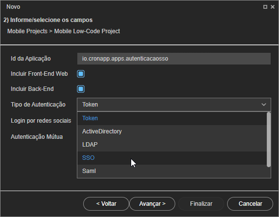Choose ActiveDirectory authentication option
This screenshot has height=217, width=279.
coord(172,131)
